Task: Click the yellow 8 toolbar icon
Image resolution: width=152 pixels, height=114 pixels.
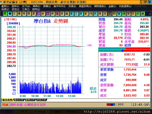Action: click(86, 14)
